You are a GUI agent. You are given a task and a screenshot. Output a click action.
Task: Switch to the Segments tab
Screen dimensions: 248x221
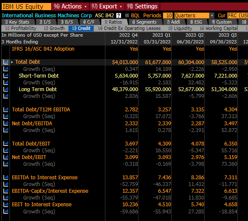pos(145,22)
